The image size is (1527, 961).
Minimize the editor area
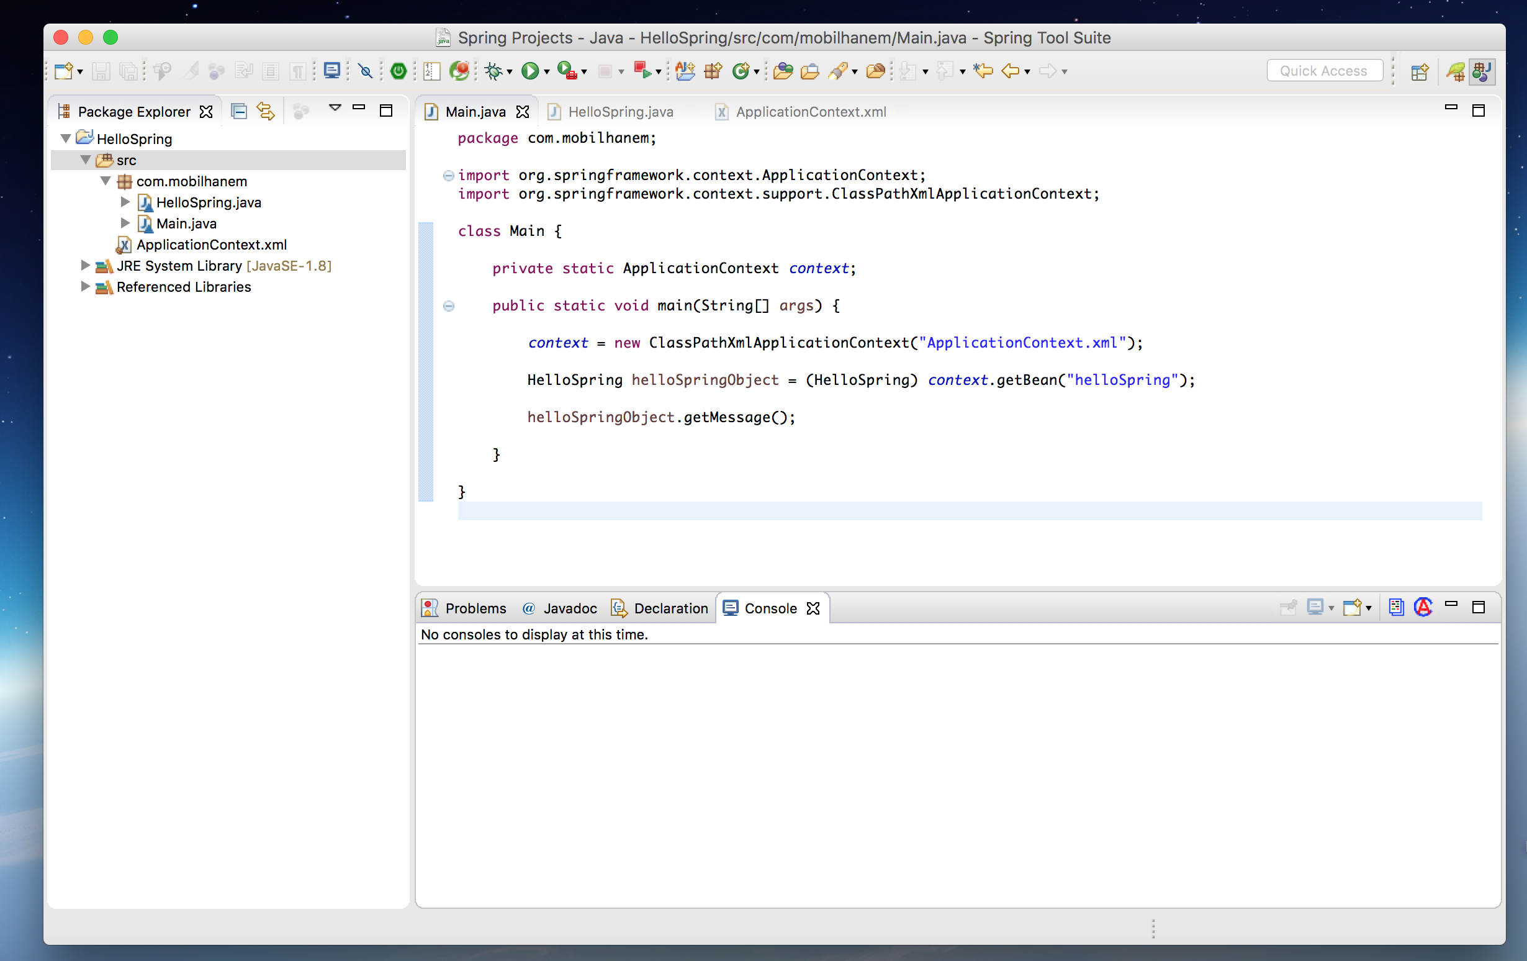pyautogui.click(x=1450, y=108)
